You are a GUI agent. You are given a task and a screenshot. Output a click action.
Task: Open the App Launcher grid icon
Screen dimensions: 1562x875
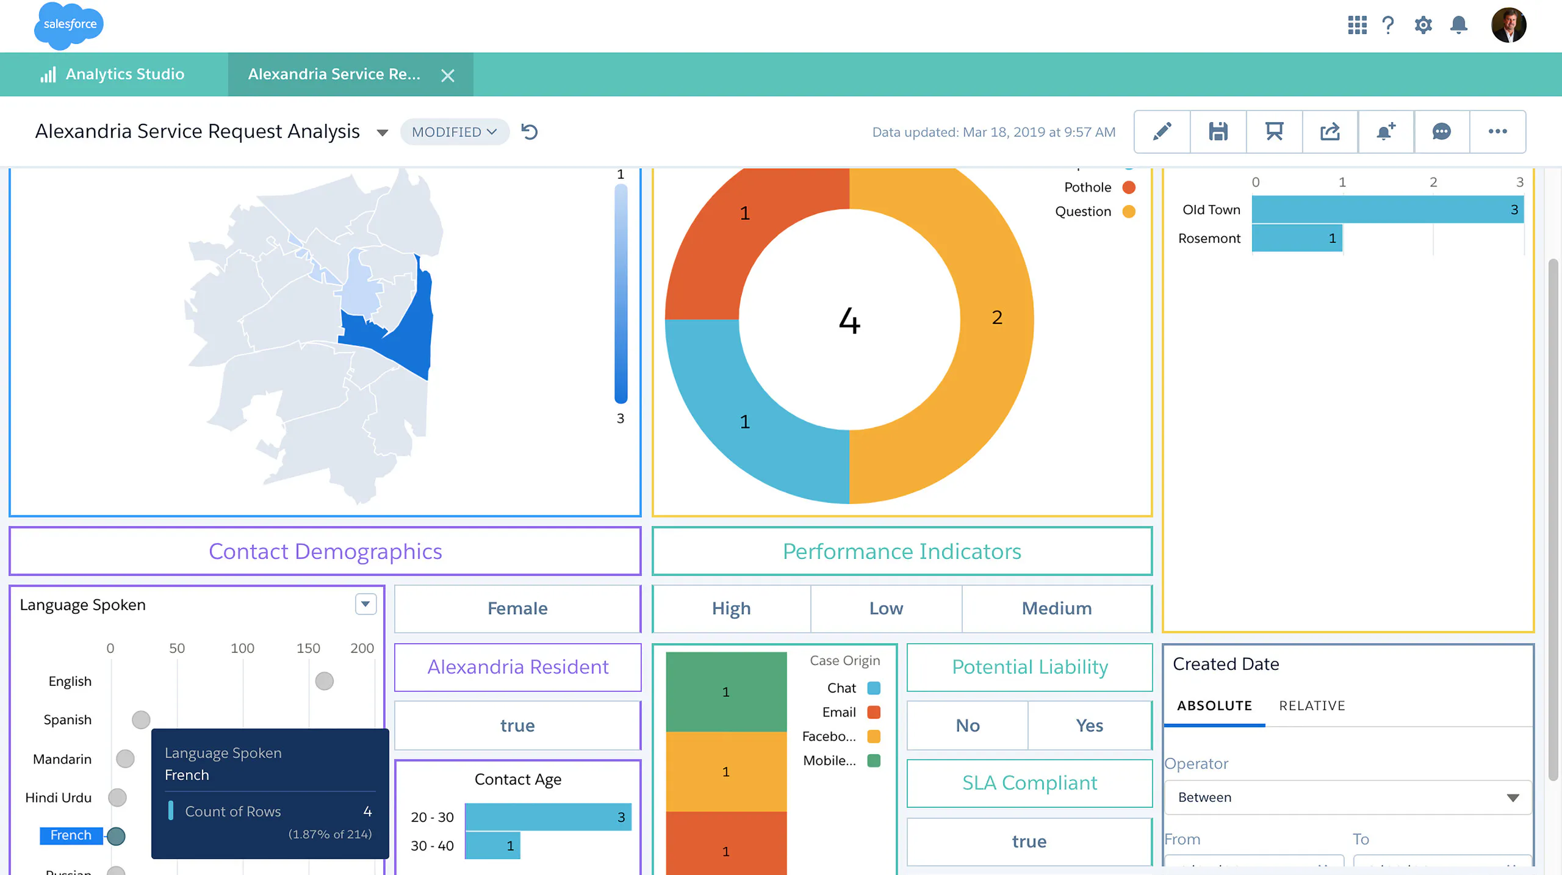point(1357,25)
